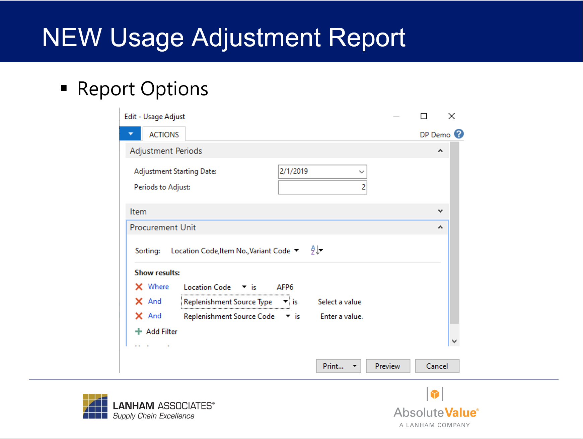Remove the Replenishment Source Code filter
The image size is (583, 439).
point(139,316)
